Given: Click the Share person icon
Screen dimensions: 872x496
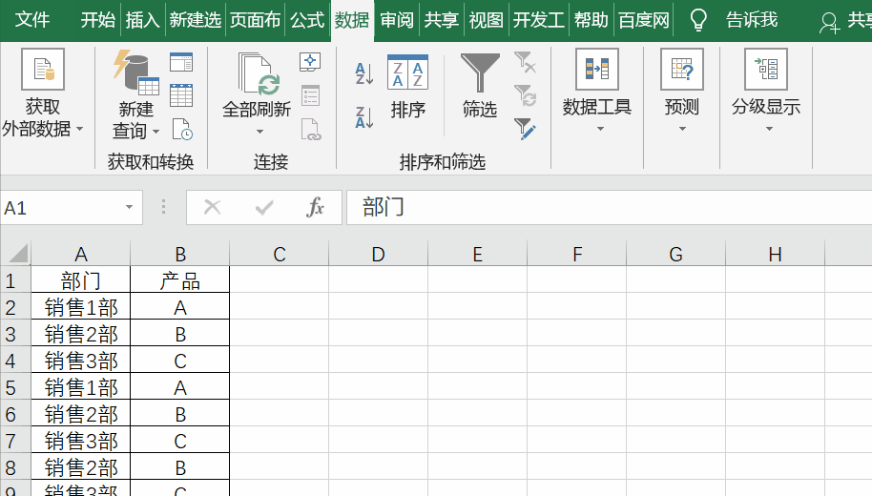Looking at the screenshot, I should [x=829, y=23].
